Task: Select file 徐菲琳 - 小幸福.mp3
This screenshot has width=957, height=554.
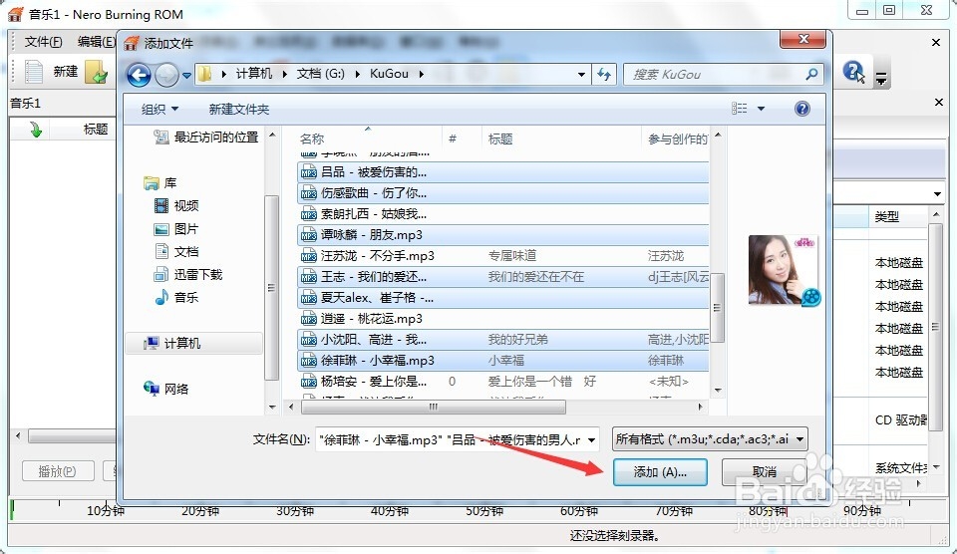Action: (x=503, y=361)
